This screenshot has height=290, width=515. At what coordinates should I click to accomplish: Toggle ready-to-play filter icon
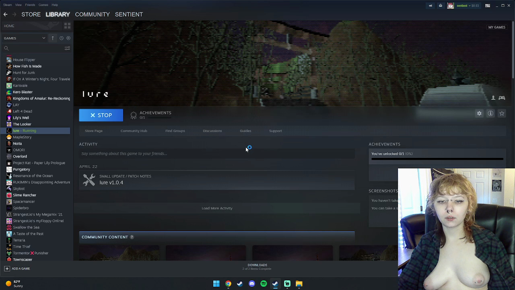coord(68,38)
